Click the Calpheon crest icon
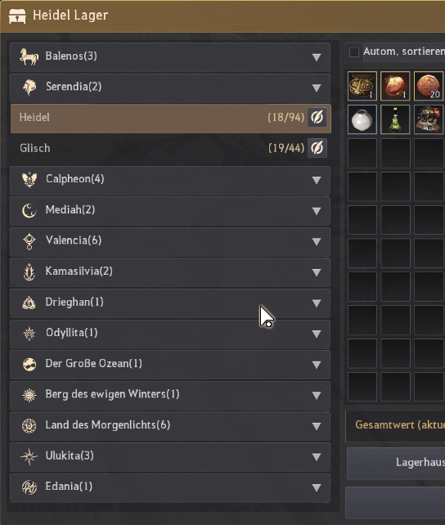445x525 pixels. [x=29, y=180]
